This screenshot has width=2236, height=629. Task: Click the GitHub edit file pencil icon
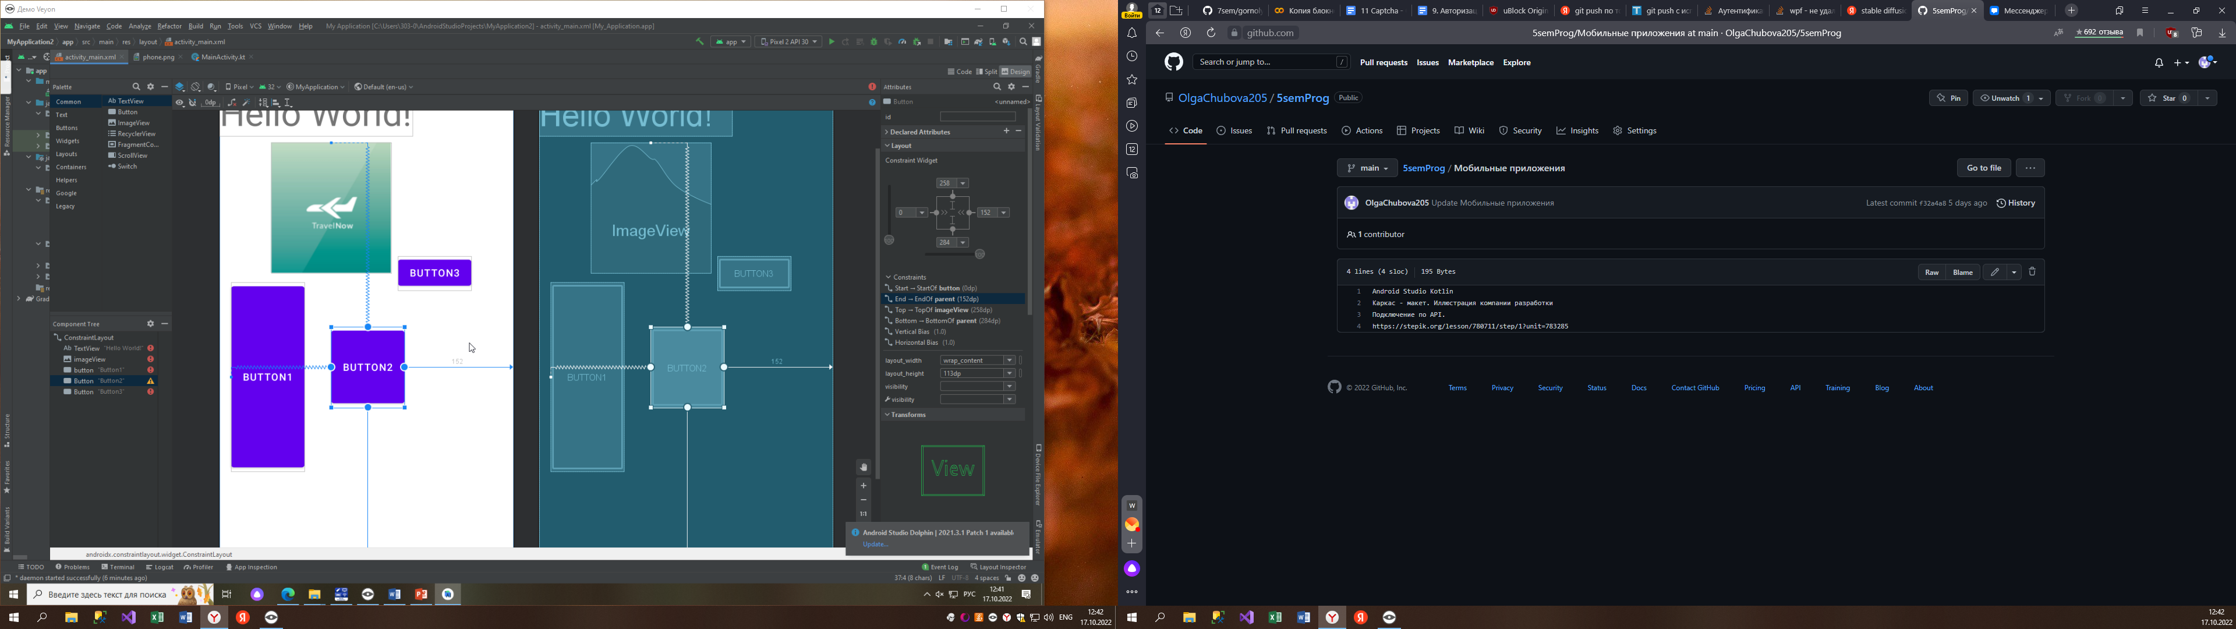[x=1995, y=273]
